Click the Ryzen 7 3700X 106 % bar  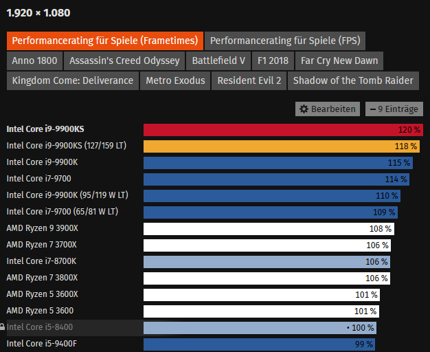click(267, 245)
